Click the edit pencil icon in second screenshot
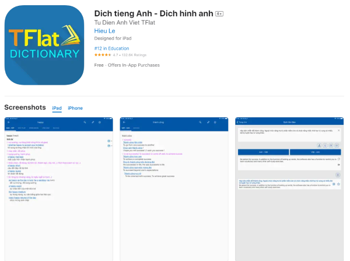The image size is (350, 261). coord(208,122)
